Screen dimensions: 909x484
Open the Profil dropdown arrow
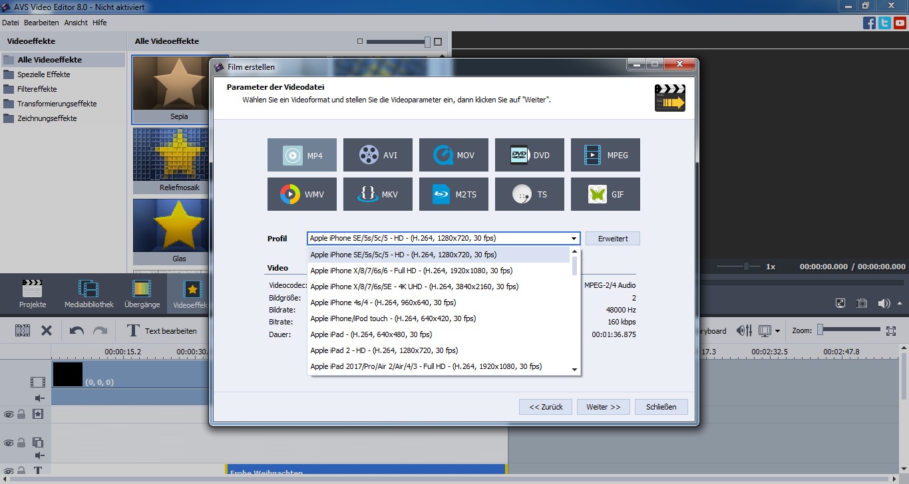[x=574, y=239]
